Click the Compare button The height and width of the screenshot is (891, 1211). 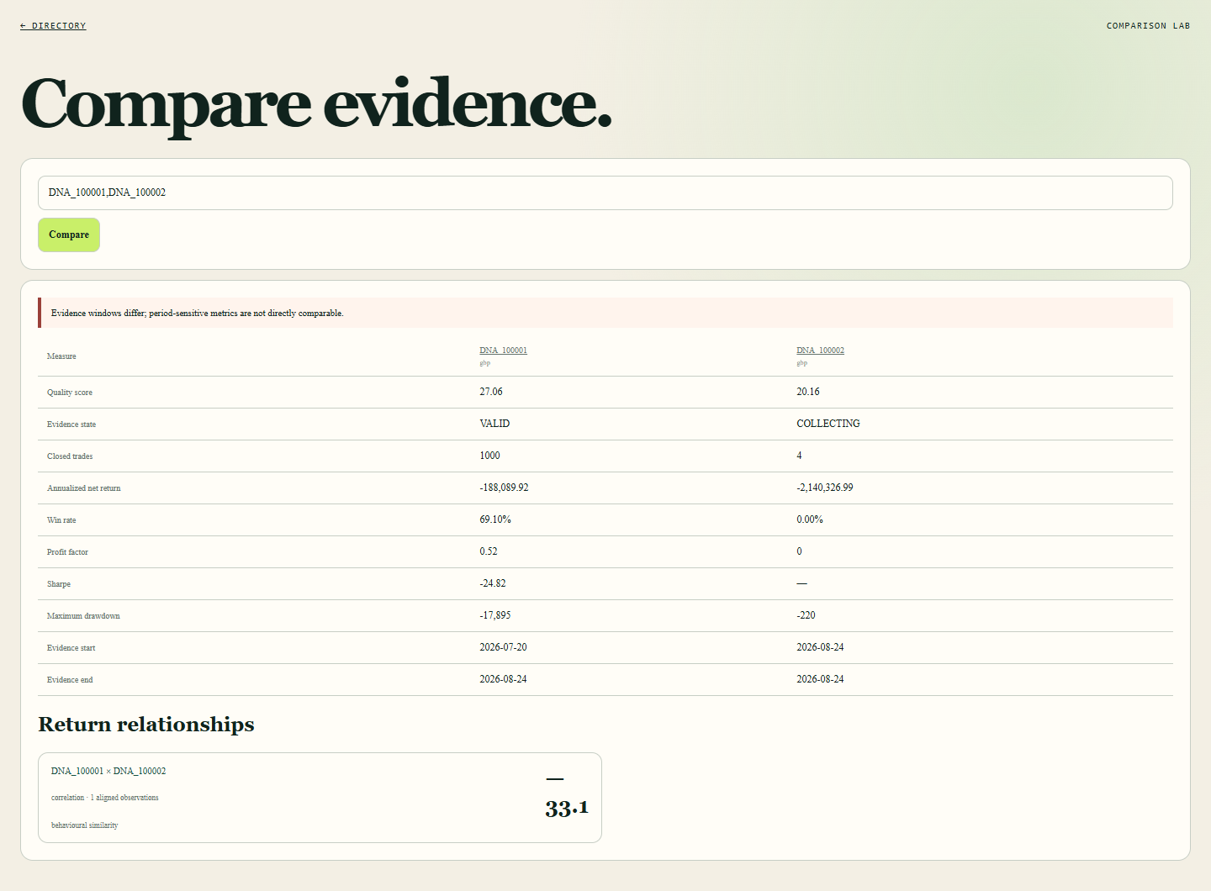click(x=69, y=235)
